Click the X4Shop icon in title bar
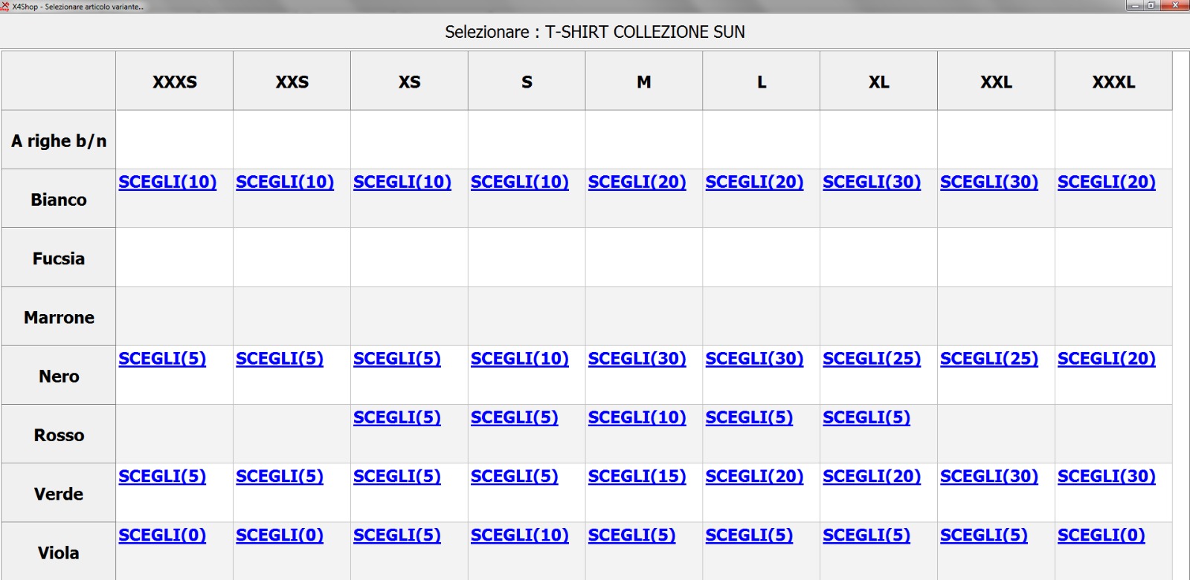Viewport: 1190px width, 580px height. tap(5, 6)
